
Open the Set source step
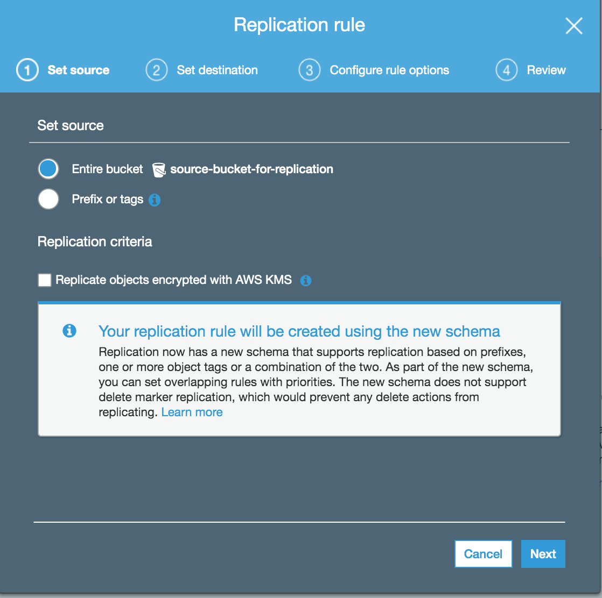pyautogui.click(x=79, y=70)
